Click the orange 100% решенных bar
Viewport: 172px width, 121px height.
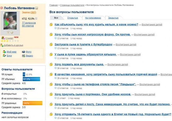click(x=32, y=103)
